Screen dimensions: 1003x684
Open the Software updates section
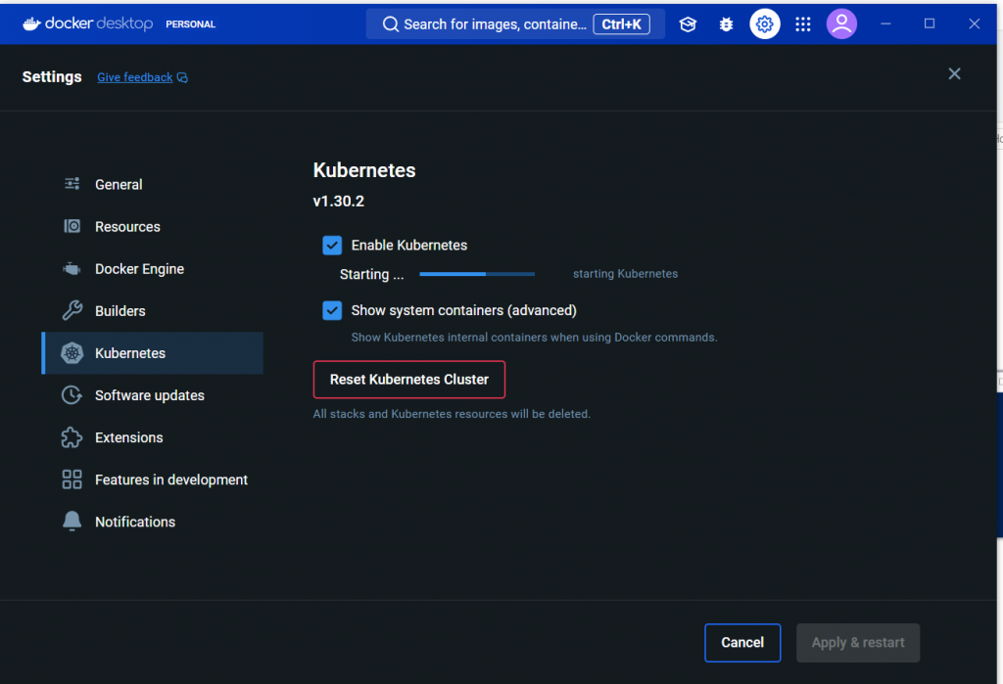click(152, 395)
